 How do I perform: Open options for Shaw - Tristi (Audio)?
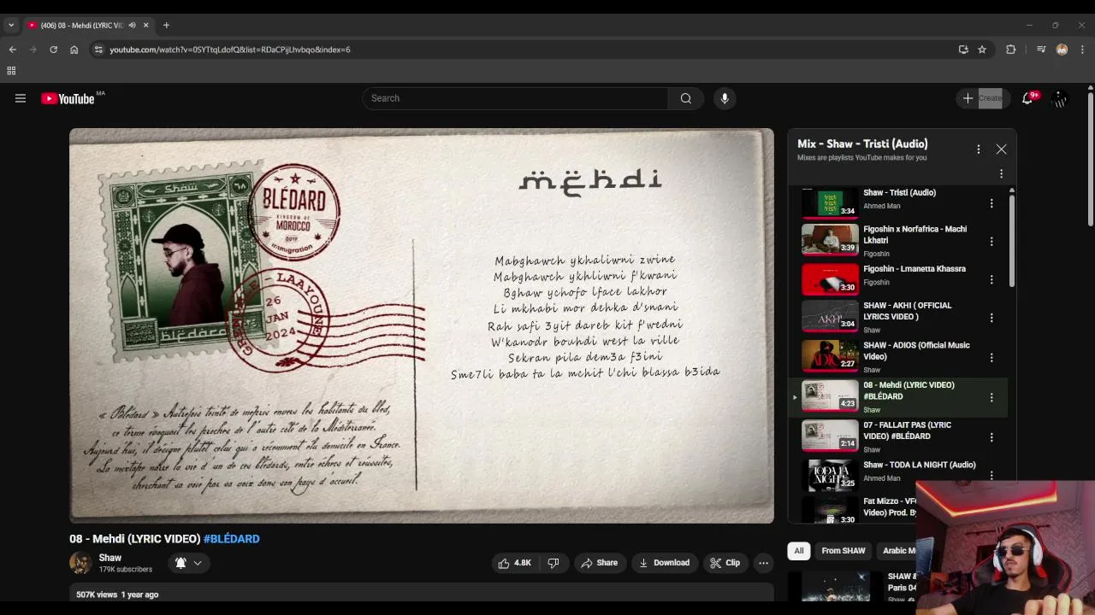click(991, 203)
